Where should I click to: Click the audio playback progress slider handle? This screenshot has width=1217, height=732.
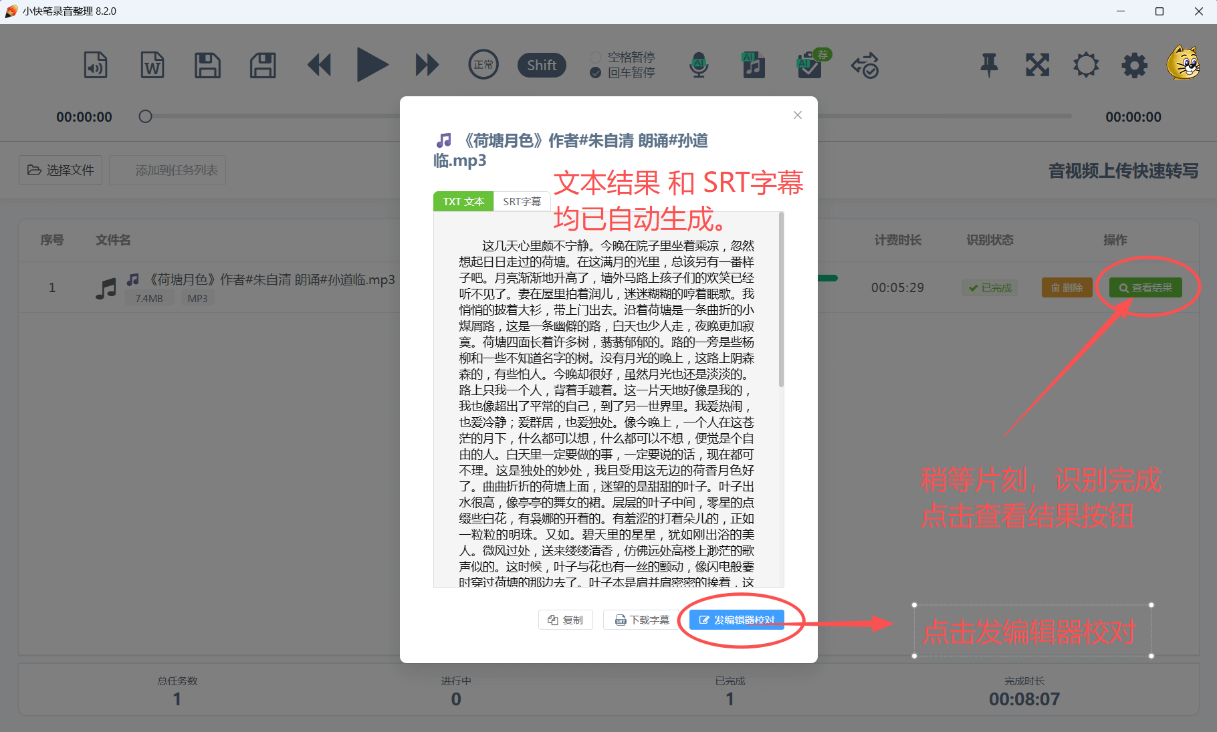pyautogui.click(x=145, y=117)
